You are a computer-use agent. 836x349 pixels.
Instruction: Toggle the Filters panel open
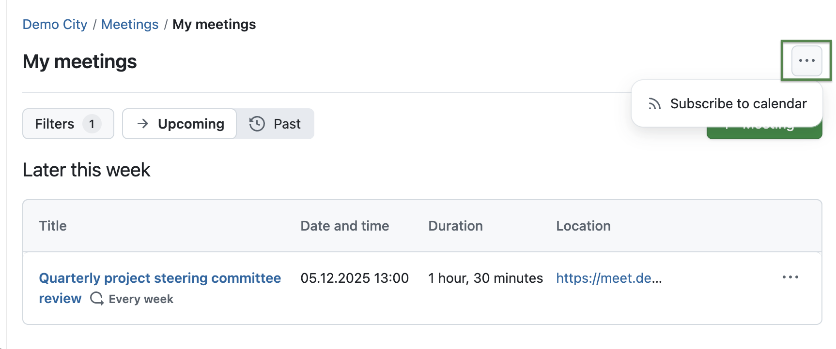68,124
